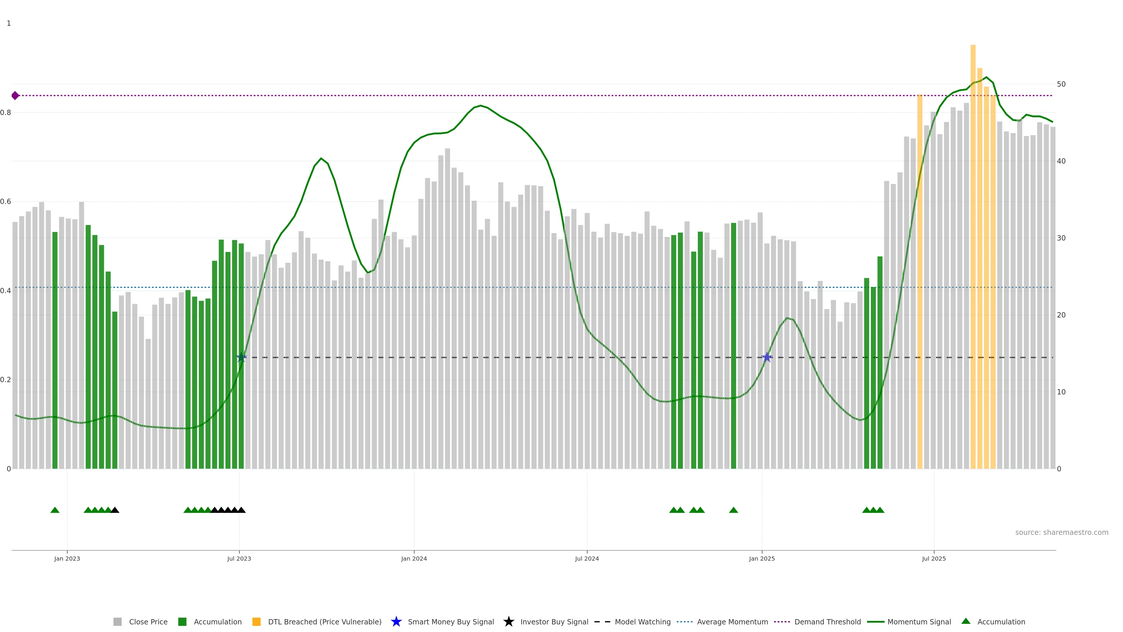Click the black Investor Buy Signal legend star
Image resolution: width=1123 pixels, height=632 pixels.
click(508, 621)
